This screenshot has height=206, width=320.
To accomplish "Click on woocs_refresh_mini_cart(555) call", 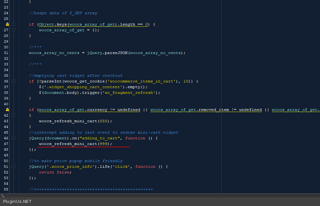I will [75, 121].
